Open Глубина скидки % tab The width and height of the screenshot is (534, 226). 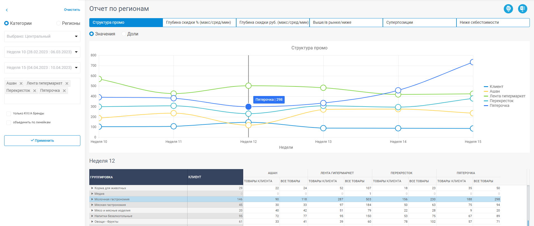point(199,23)
